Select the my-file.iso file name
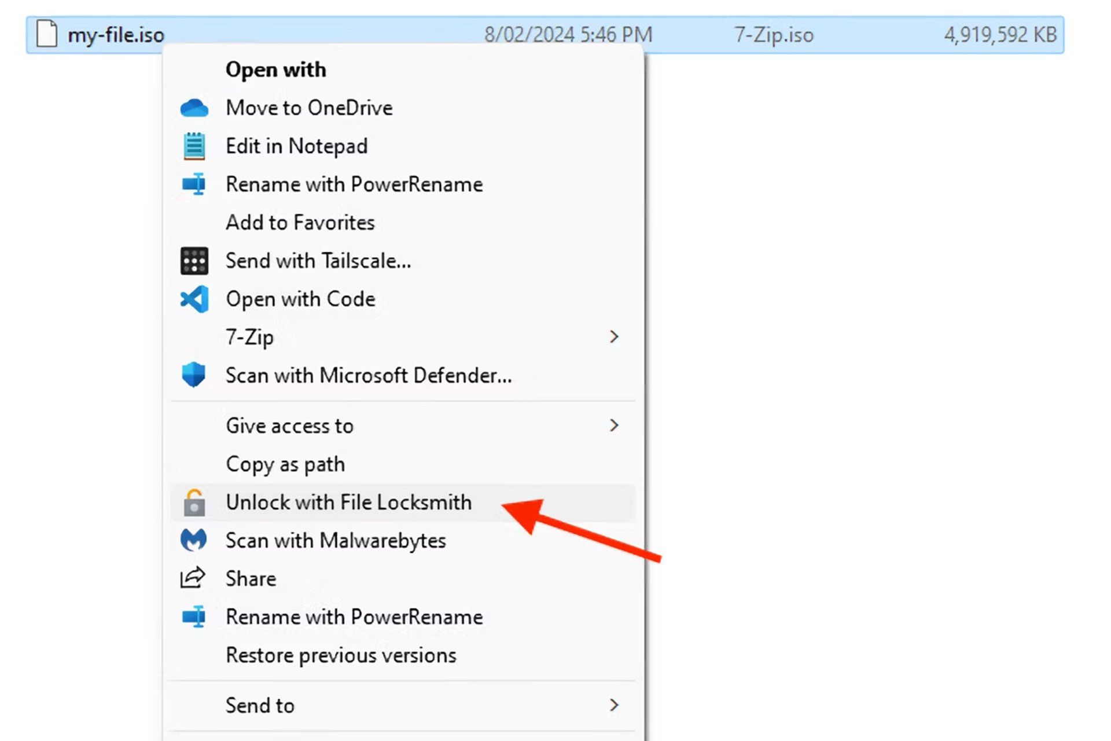The height and width of the screenshot is (741, 1111). pos(116,35)
